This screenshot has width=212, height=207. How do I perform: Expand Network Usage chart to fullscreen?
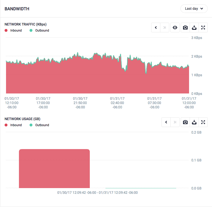tap(203, 122)
